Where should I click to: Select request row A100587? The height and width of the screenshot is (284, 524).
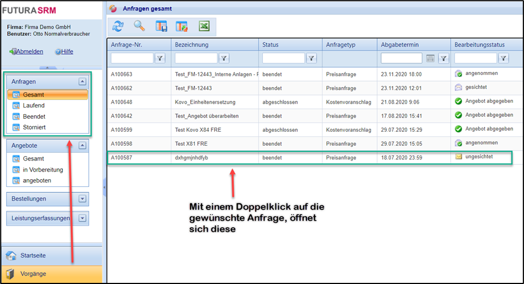click(309, 158)
